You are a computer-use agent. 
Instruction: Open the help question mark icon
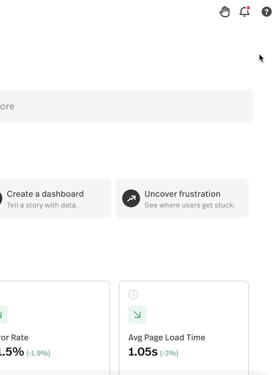(266, 12)
